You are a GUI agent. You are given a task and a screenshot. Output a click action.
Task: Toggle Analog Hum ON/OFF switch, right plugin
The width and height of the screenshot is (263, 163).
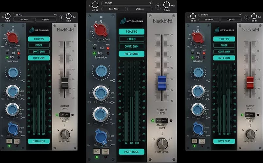click(x=250, y=115)
